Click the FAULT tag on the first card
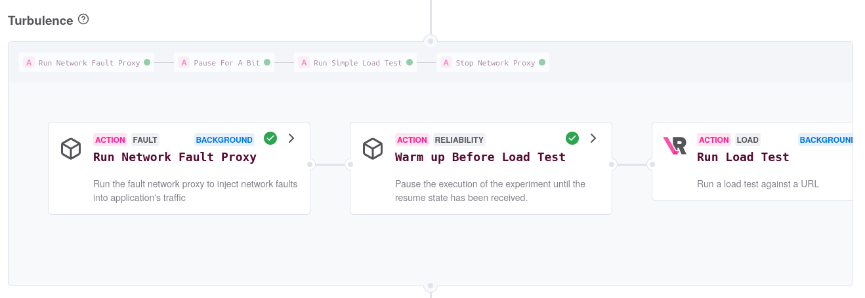Image resolution: width=865 pixels, height=298 pixels. pos(145,140)
